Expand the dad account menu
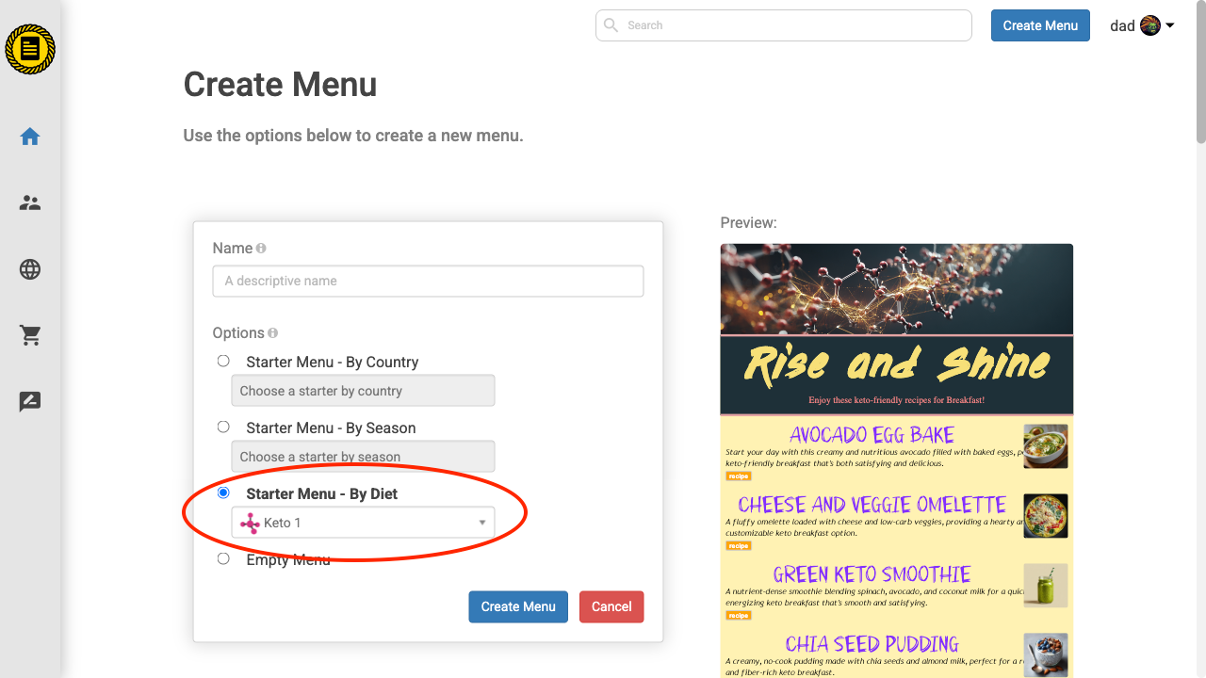 pyautogui.click(x=1142, y=25)
